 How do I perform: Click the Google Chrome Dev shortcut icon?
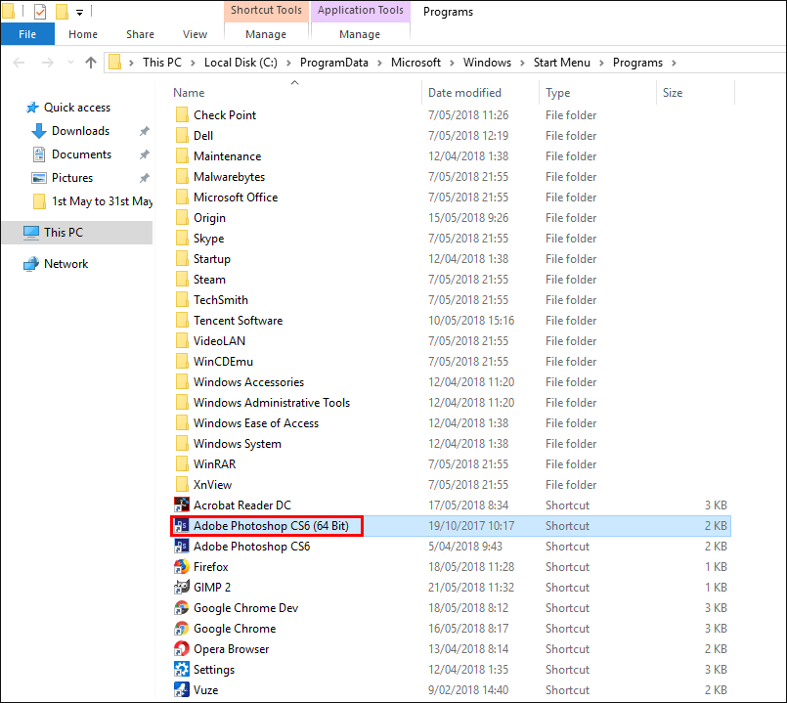(x=181, y=607)
